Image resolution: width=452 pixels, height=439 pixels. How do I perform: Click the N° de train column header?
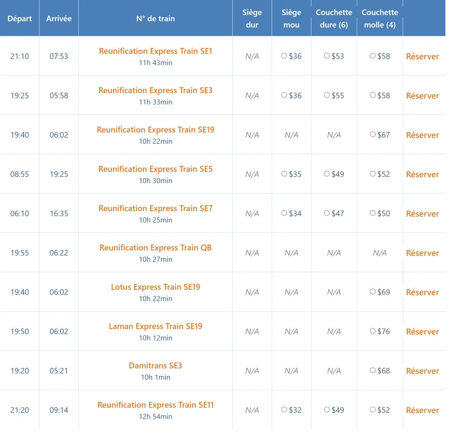coord(155,19)
